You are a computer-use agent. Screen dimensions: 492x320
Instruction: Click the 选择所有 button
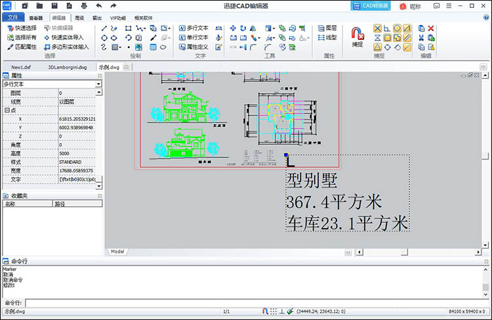click(22, 37)
